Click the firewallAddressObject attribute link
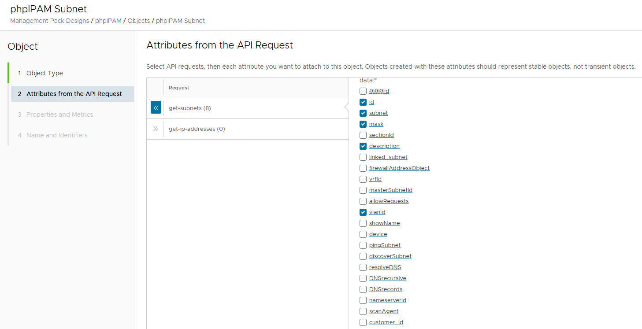The width and height of the screenshot is (642, 329). pyautogui.click(x=399, y=168)
